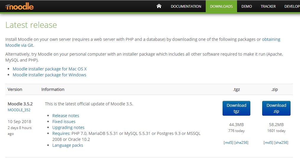Viewport: 300px width, 158px height.
Task: Go to the home icon
Action: 159,6
